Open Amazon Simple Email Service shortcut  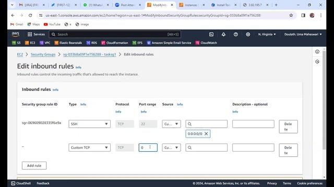tap(169, 43)
